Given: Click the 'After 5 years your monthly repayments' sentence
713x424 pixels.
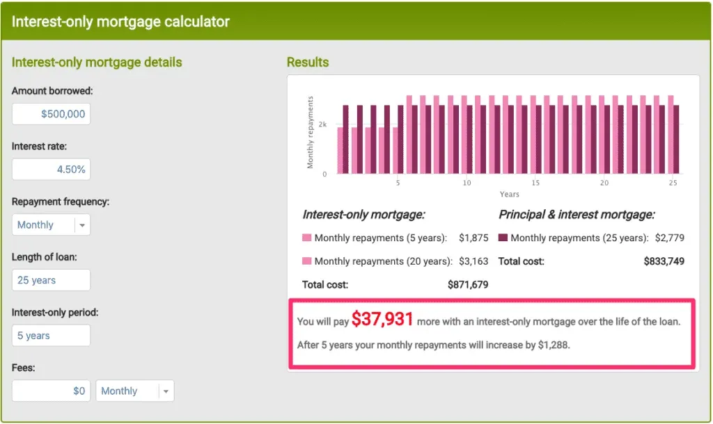Looking at the screenshot, I should [433, 345].
